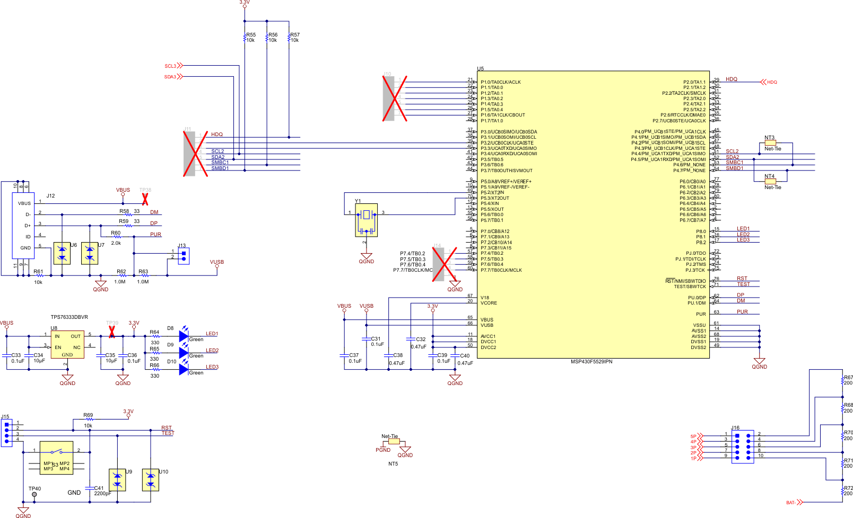Select capacitor C32 0.47uF
Image resolution: width=853 pixels, height=518 pixels.
411,339
